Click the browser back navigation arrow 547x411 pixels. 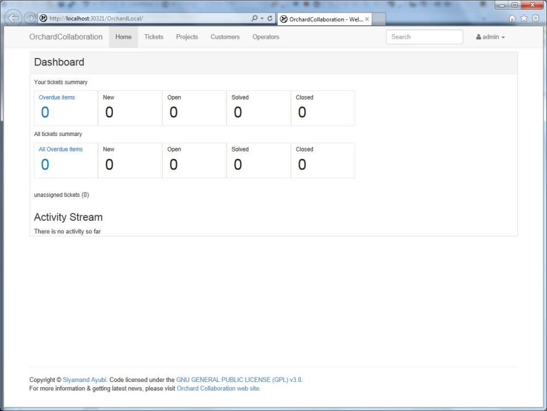[x=13, y=18]
